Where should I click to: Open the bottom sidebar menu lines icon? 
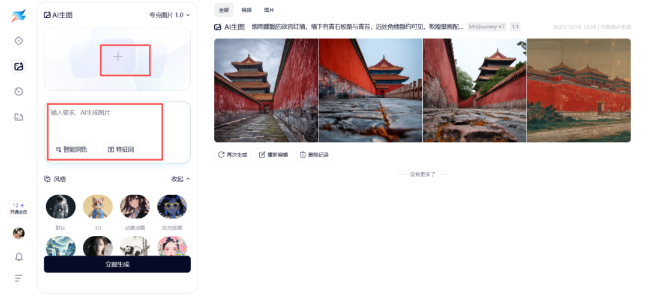point(19,278)
